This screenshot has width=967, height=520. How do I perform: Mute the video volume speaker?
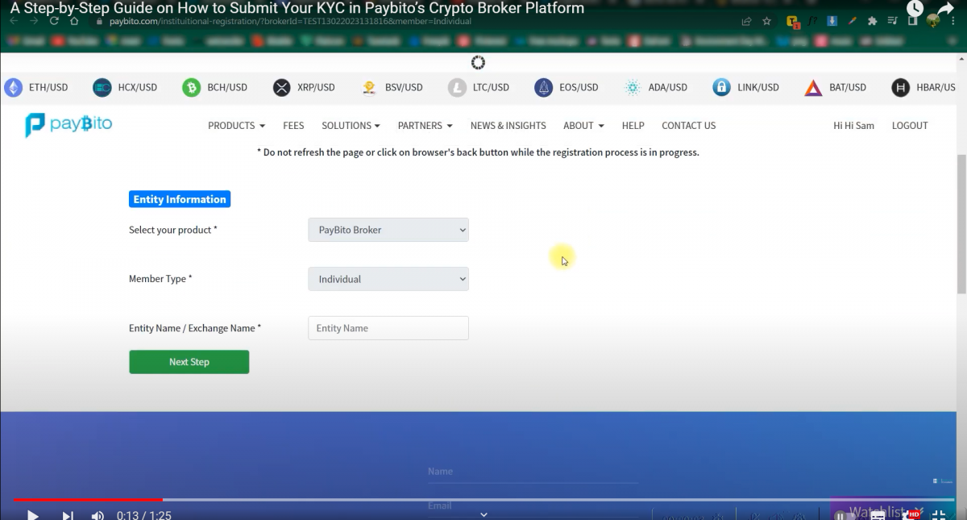(98, 514)
